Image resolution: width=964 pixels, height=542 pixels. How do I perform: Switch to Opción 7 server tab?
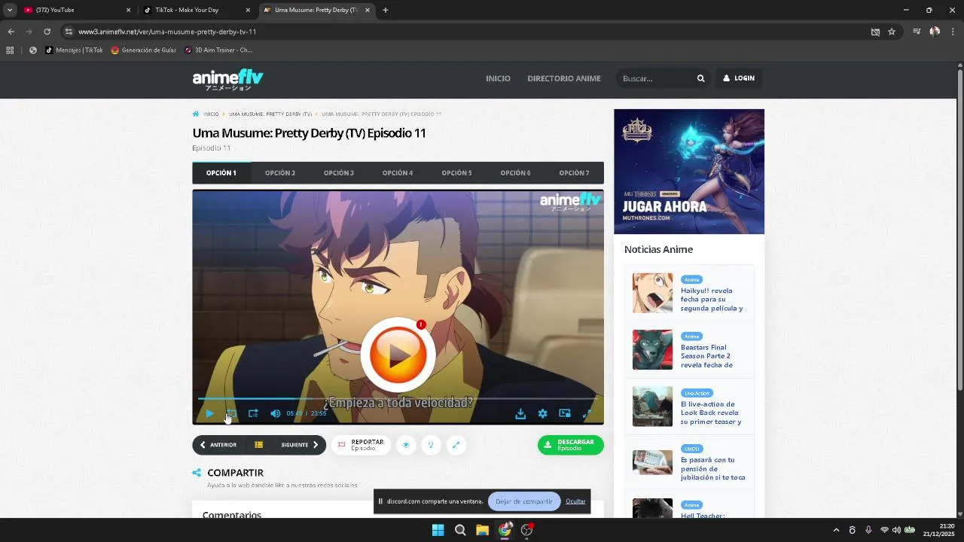tap(574, 173)
